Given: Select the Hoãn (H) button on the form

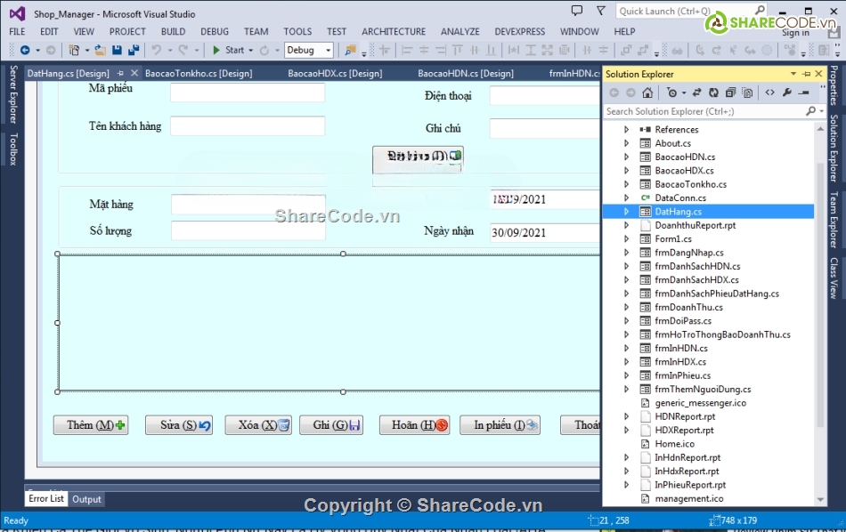Looking at the screenshot, I should (x=414, y=425).
